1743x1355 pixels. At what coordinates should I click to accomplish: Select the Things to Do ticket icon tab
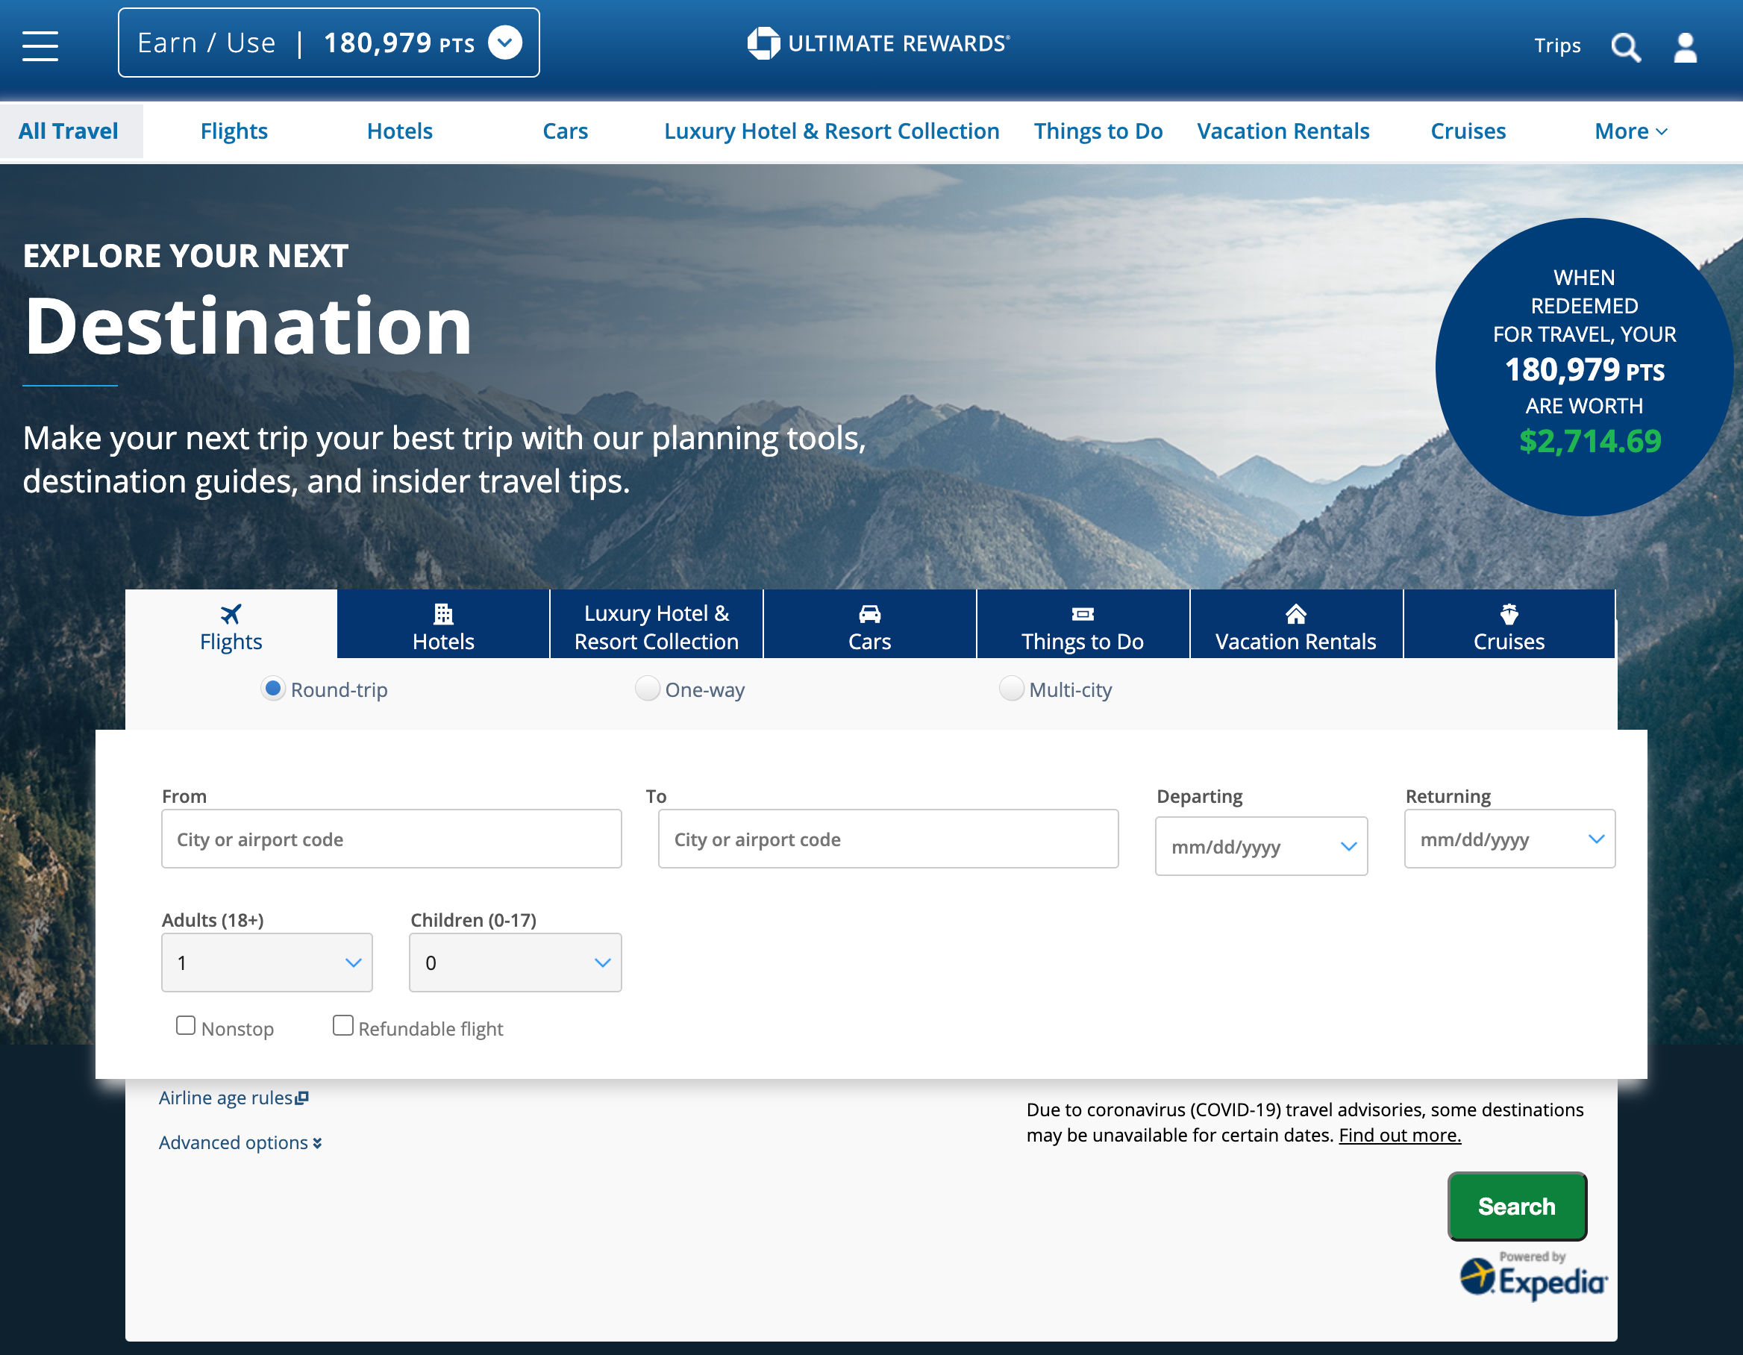click(1082, 625)
